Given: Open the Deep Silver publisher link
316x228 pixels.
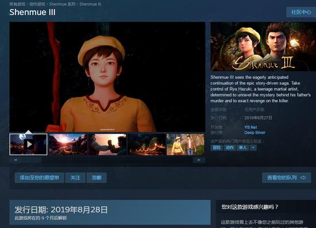Looking at the screenshot, I should [x=255, y=133].
